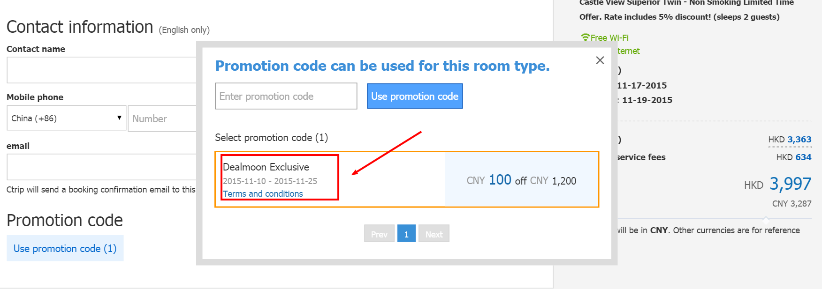Viewport: 822px width, 289px height.
Task: Click the Prev pagination button
Action: click(x=379, y=234)
